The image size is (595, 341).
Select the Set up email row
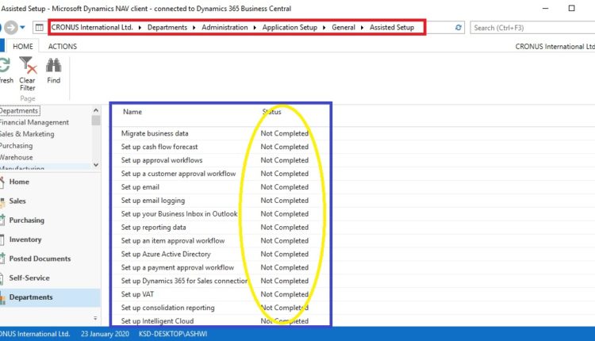(140, 187)
